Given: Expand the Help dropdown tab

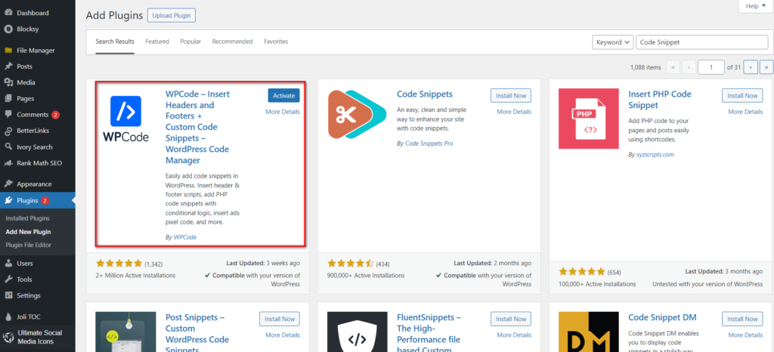Looking at the screenshot, I should coord(755,6).
